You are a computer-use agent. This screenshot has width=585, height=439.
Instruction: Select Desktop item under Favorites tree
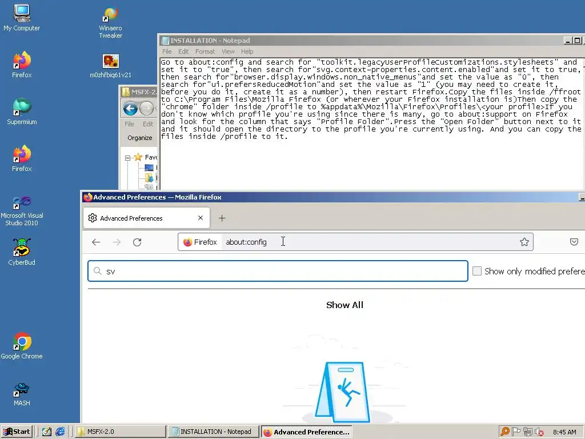(x=149, y=168)
